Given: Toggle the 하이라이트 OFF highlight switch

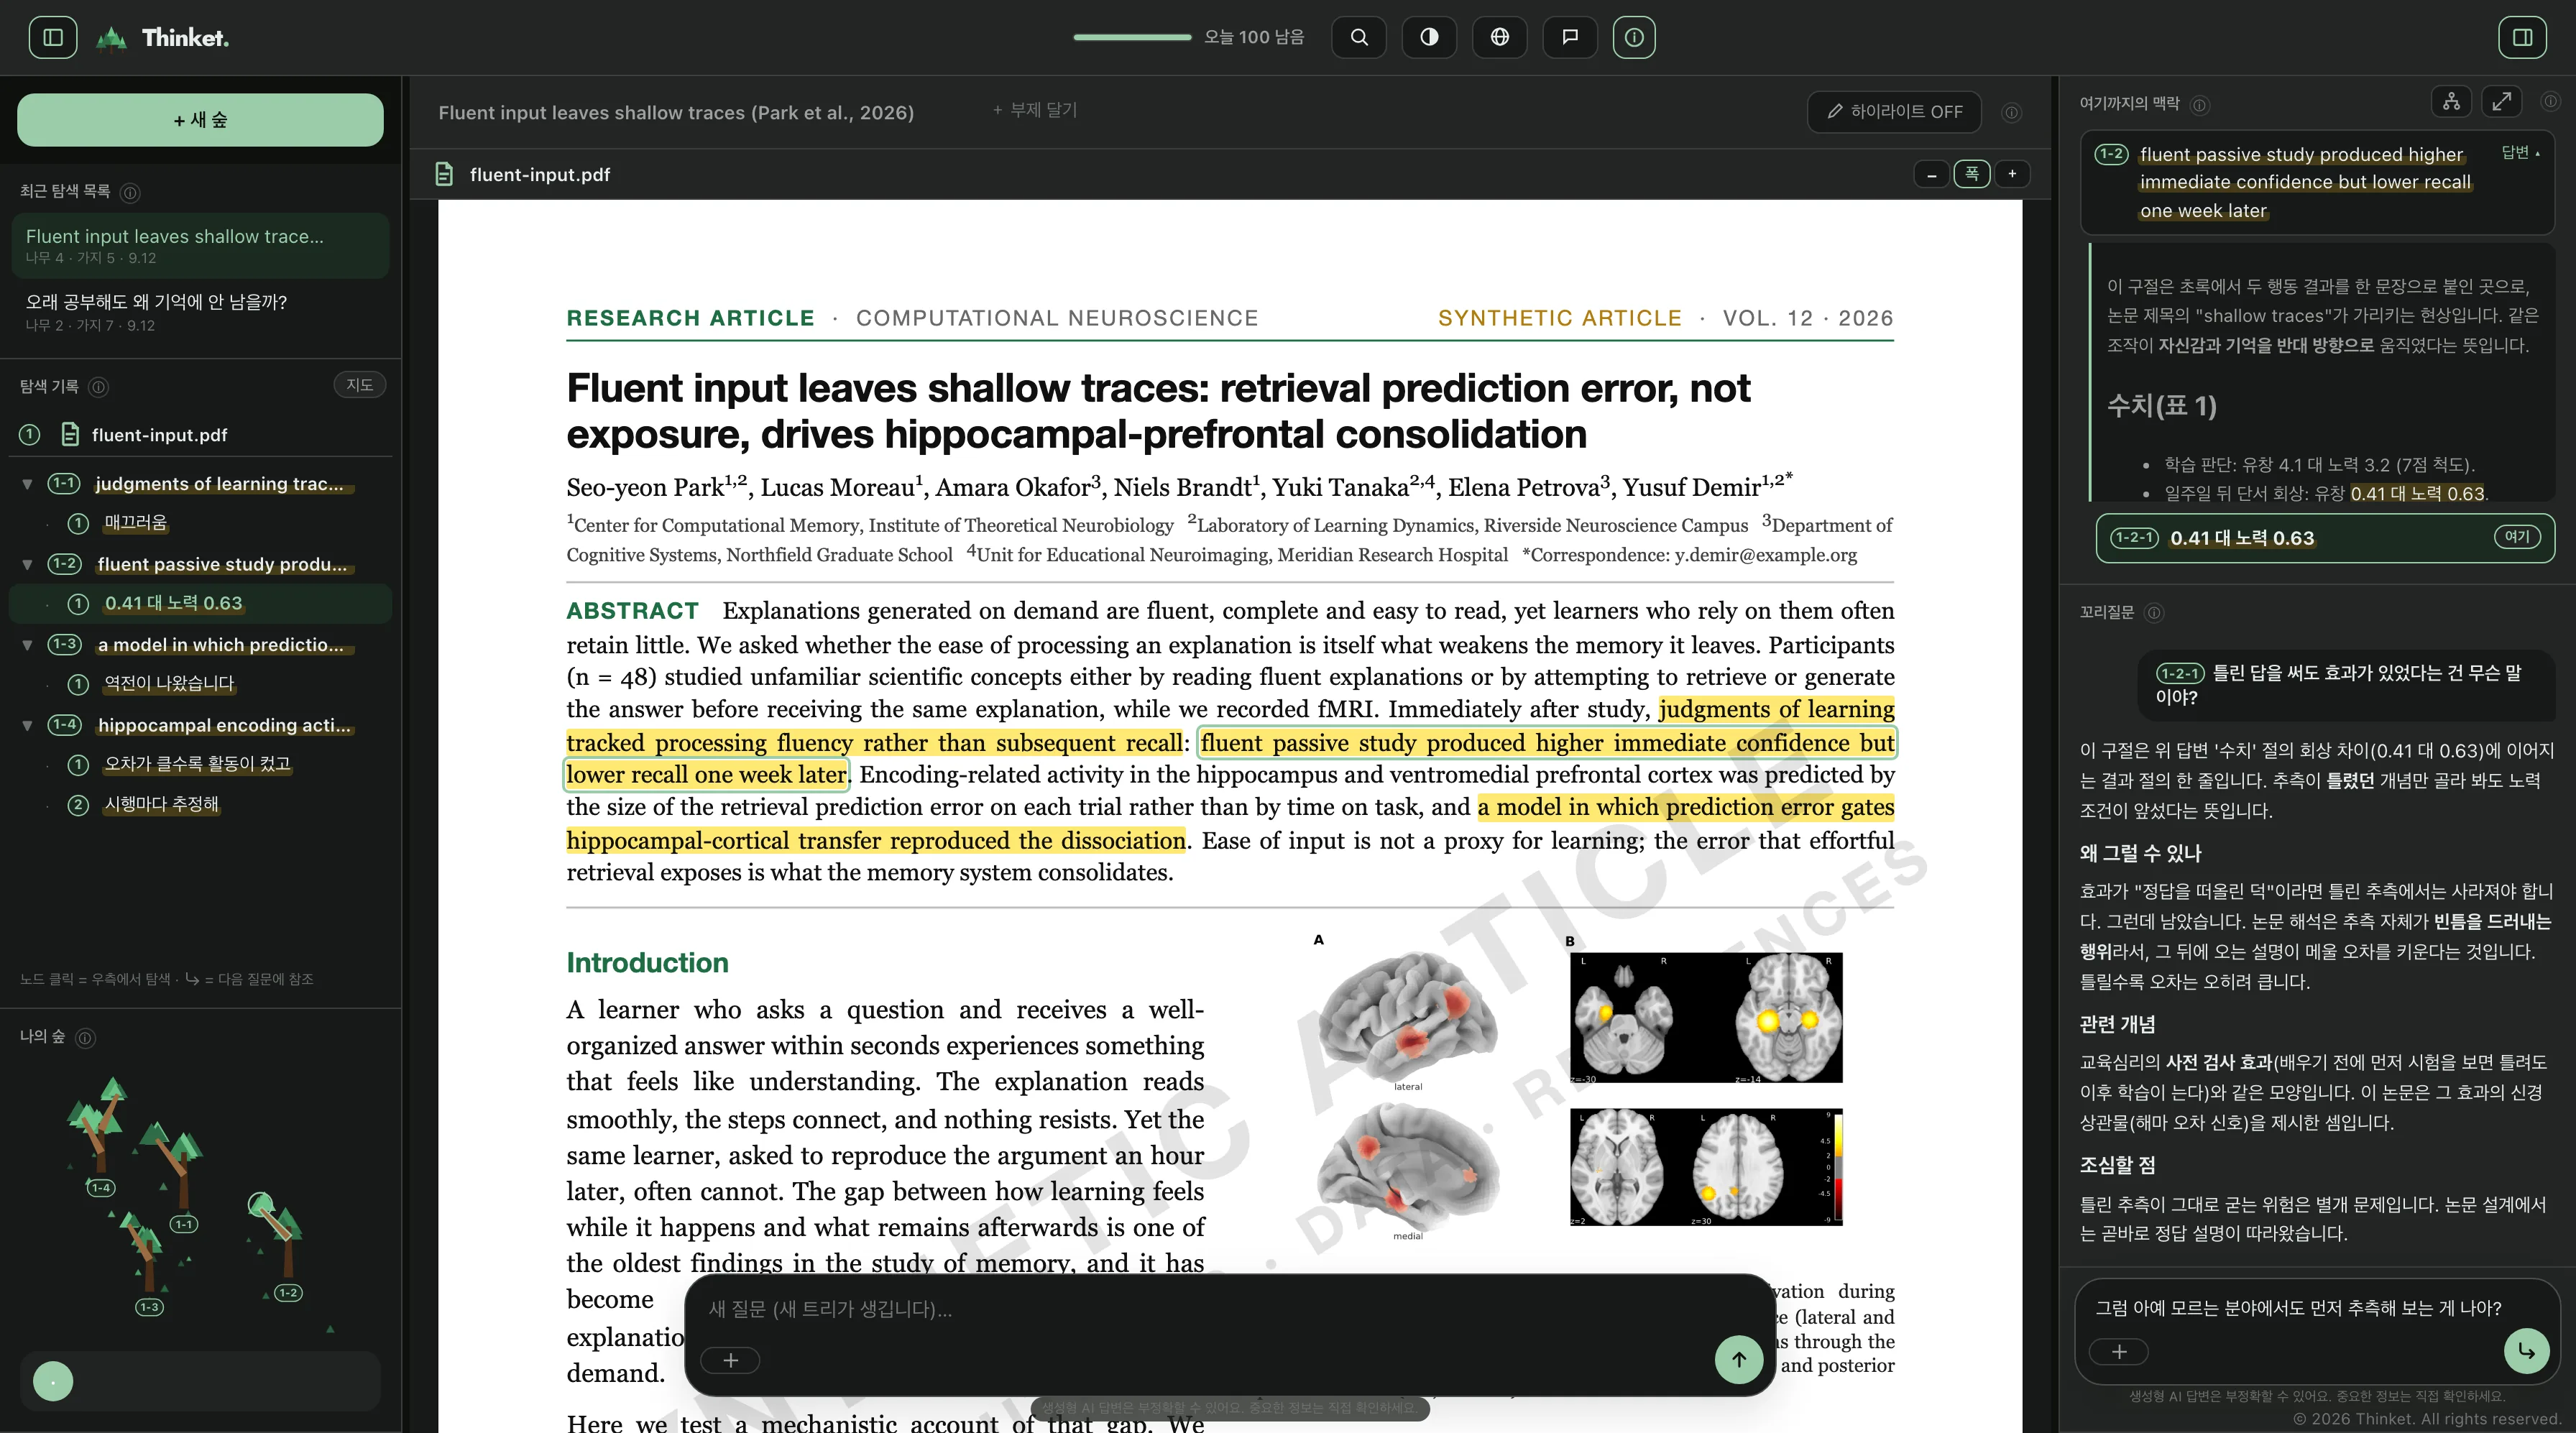Looking at the screenshot, I should point(1894,112).
